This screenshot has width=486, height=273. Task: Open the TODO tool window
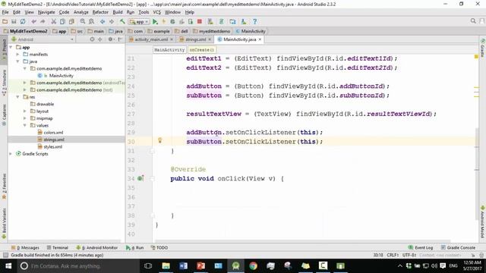159,248
